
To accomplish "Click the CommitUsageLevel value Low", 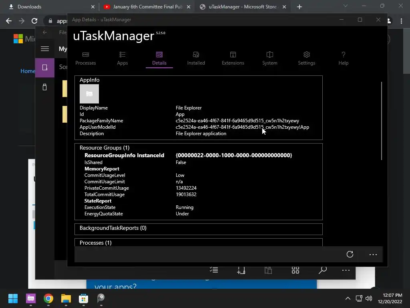I will pyautogui.click(x=180, y=175).
